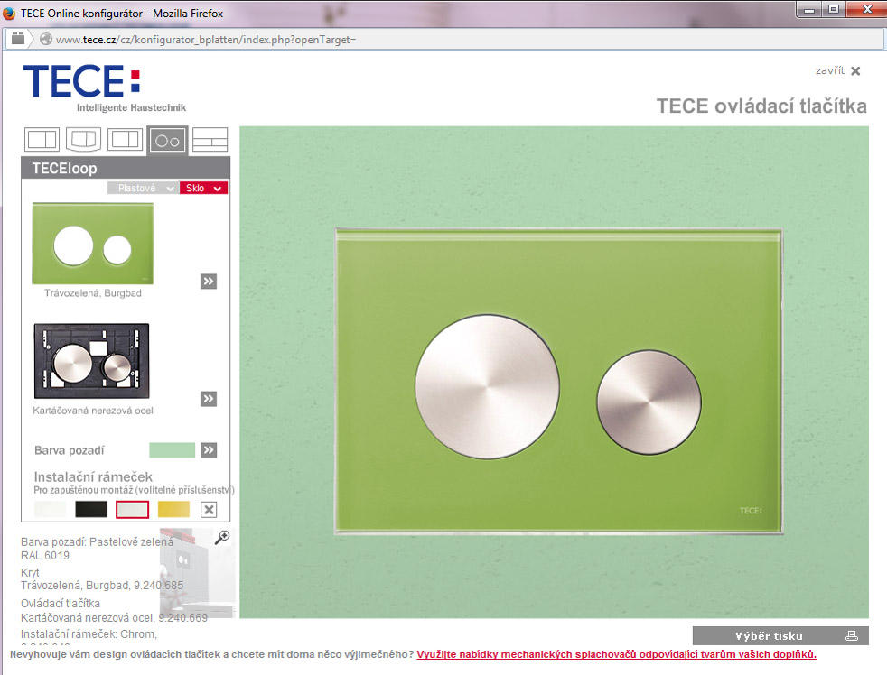Image resolution: width=887 pixels, height=675 pixels.
Task: Click the brushed steel buttons thumbnail
Action: pos(91,362)
